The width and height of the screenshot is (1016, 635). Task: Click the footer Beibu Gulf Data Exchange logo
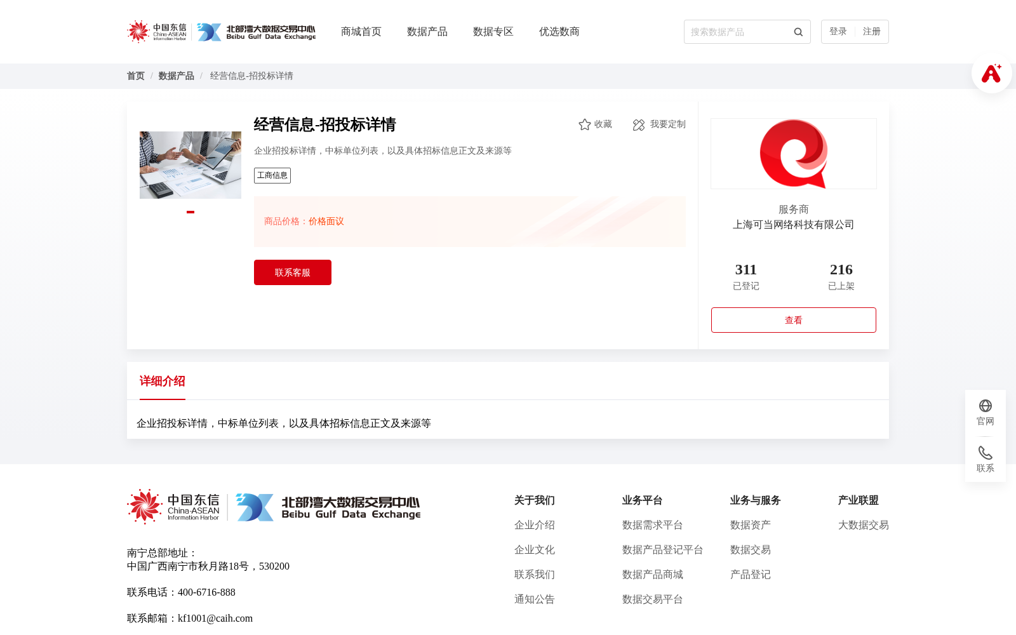point(328,507)
